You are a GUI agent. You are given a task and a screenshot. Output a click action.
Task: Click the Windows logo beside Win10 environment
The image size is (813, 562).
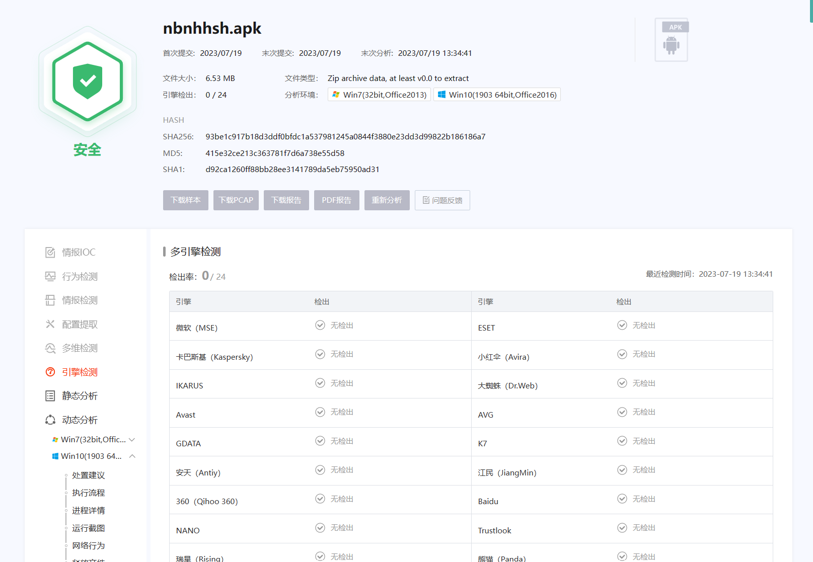(441, 94)
